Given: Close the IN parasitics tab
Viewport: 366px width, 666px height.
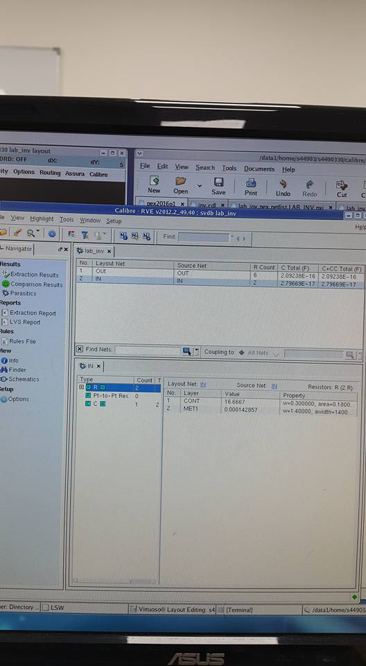Looking at the screenshot, I should point(98,366).
